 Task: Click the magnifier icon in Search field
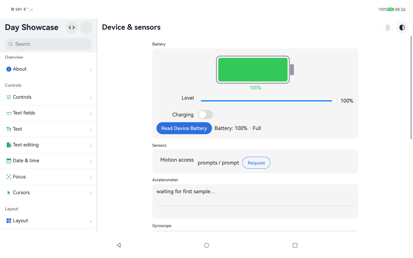click(x=11, y=44)
